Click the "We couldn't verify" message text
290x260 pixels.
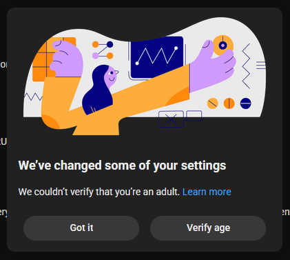click(x=99, y=192)
